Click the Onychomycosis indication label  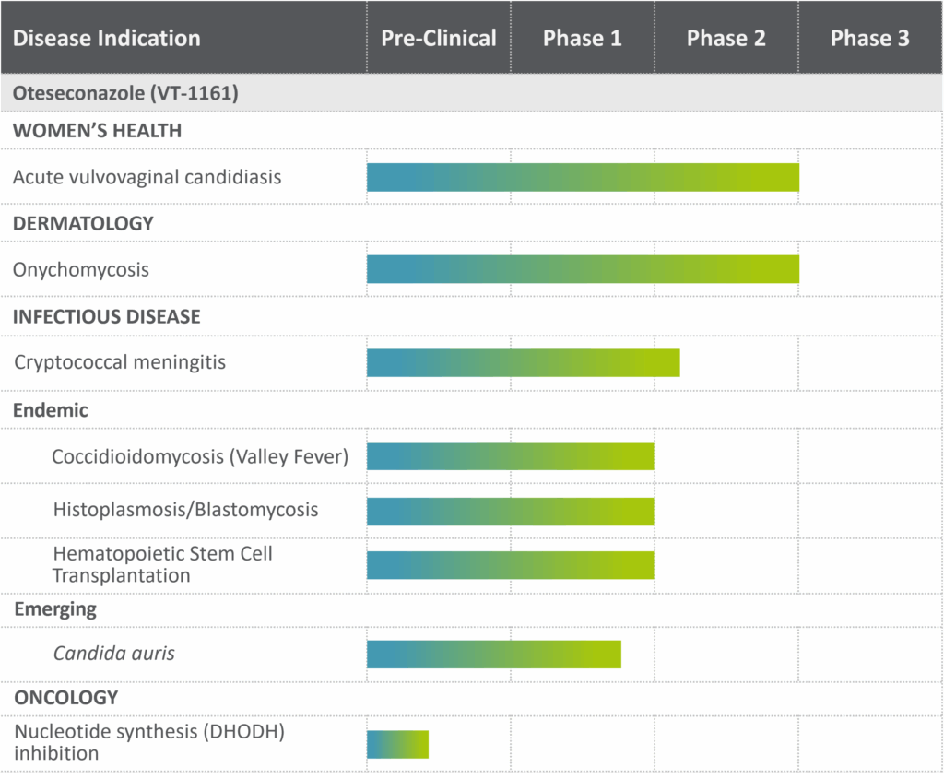pos(80,270)
